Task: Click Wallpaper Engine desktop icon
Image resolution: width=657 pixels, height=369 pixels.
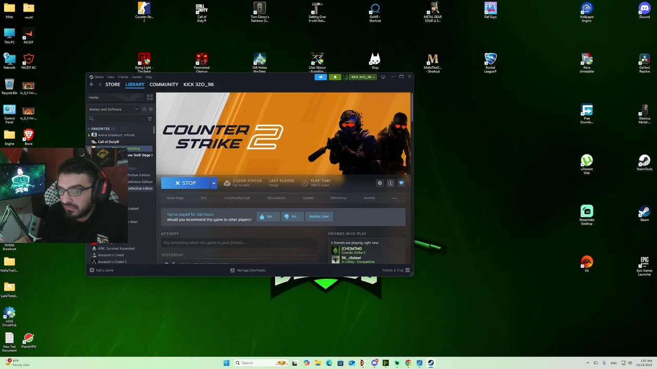Action: point(587,12)
